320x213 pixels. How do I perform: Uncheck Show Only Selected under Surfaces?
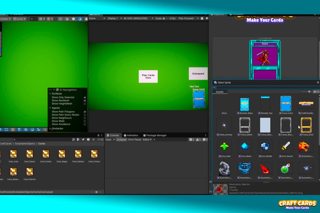pos(85,97)
